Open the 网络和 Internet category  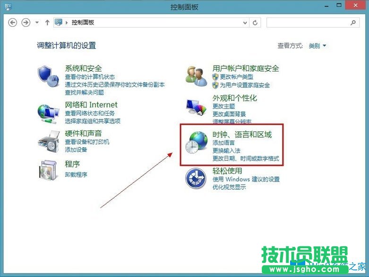click(x=91, y=105)
